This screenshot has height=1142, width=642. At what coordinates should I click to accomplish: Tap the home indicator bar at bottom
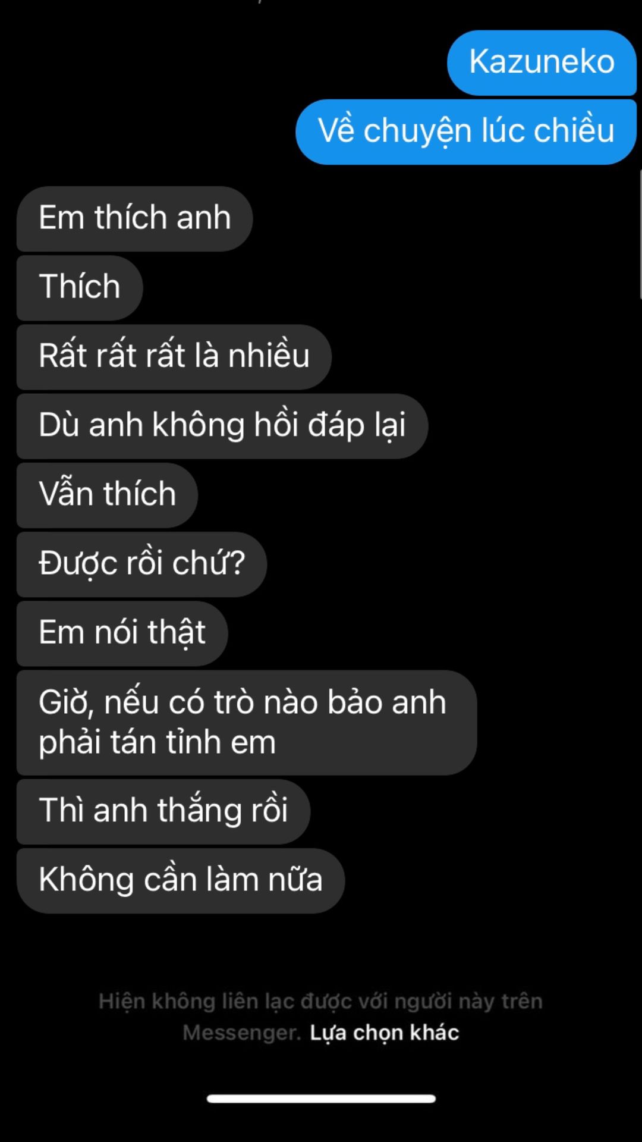321,1099
